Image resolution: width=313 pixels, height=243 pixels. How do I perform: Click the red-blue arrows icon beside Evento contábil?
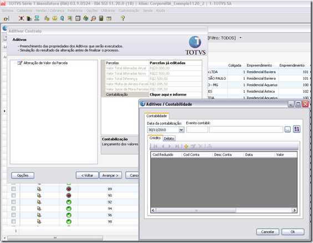tap(297, 129)
